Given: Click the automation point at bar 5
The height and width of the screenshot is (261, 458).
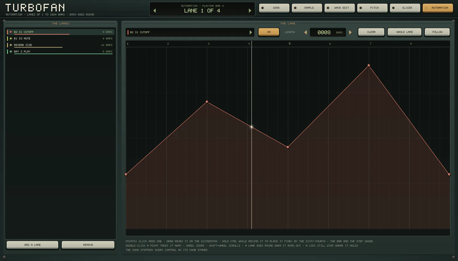Looking at the screenshot, I should click(x=288, y=147).
